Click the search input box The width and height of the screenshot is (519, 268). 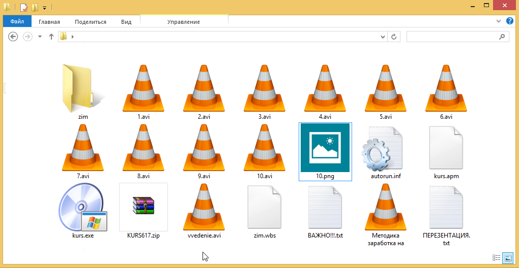point(450,37)
